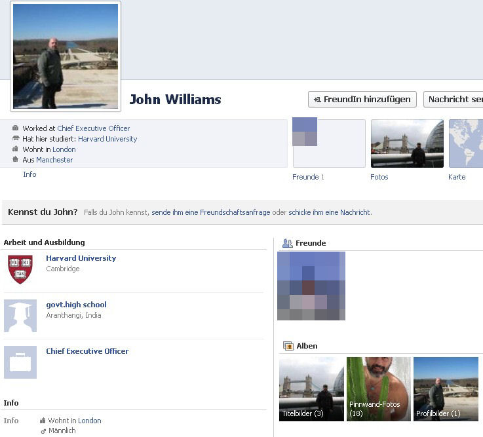483x437 pixels.
Task: Click the Alben section heading
Action: point(307,346)
